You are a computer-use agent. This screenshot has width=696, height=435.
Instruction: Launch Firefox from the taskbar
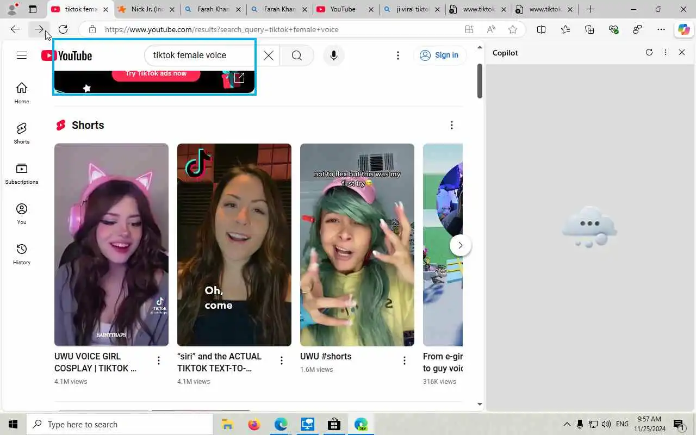(254, 424)
